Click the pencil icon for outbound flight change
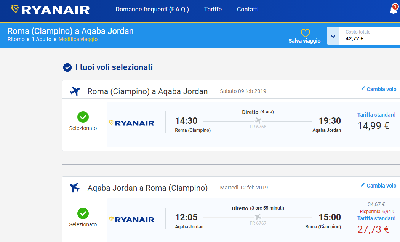 click(363, 88)
